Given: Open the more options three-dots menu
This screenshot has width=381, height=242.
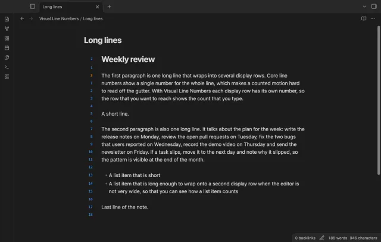Looking at the screenshot, I should pos(373,18).
